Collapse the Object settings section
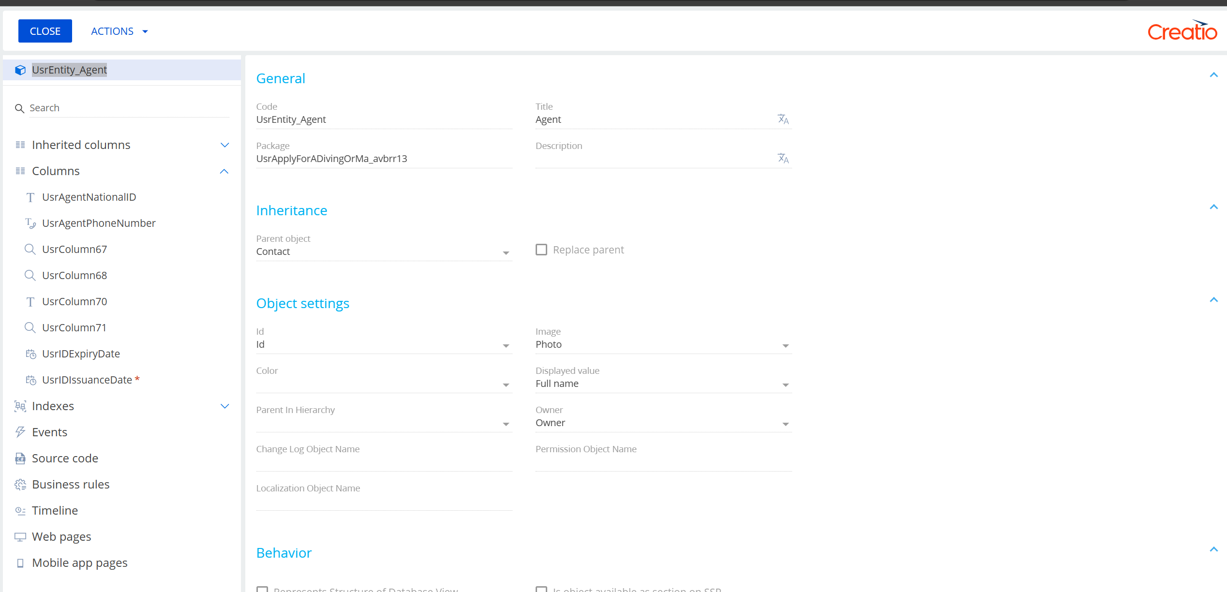Viewport: 1227px width, 592px height. [x=1213, y=300]
